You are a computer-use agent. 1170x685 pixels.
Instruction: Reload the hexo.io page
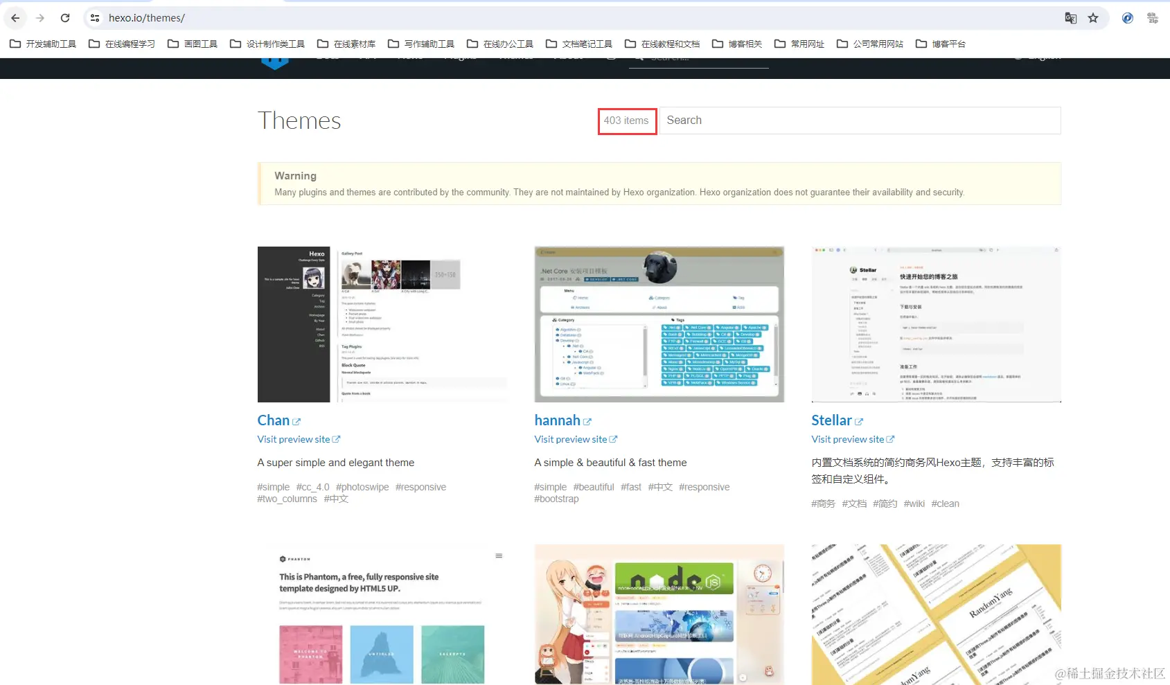pyautogui.click(x=65, y=18)
